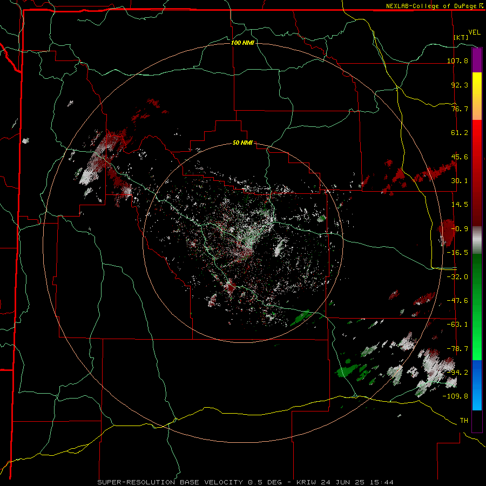Viewport: 486px width, 486px height.
Task: Select the 61.2 legend value
Action: point(460,133)
